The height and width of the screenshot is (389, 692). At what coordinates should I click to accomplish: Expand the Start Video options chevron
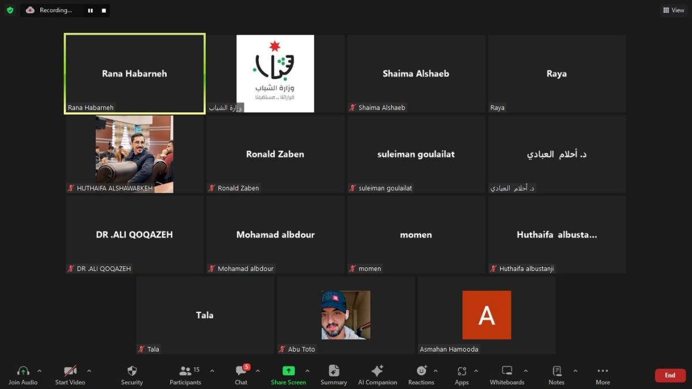(89, 371)
